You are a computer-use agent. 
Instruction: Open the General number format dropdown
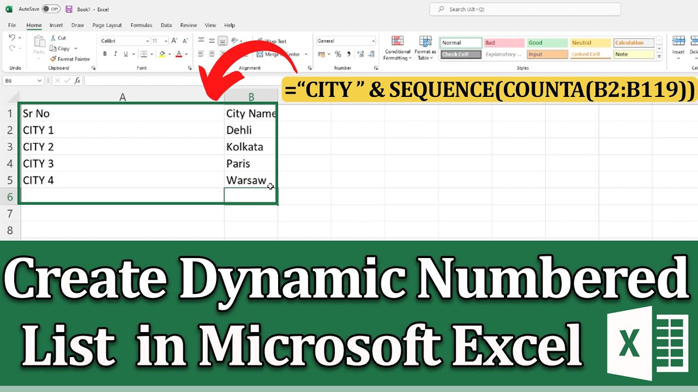373,41
